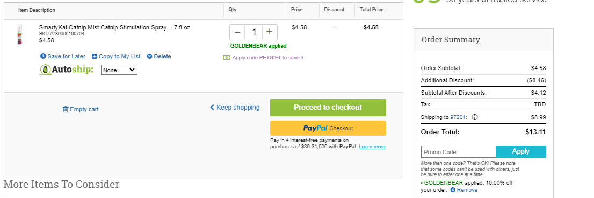The height and width of the screenshot is (198, 594).
Task: Click Keep shopping back chevron link
Action: click(235, 108)
